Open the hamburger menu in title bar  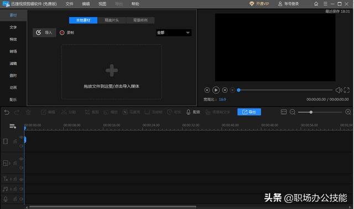tap(325, 4)
